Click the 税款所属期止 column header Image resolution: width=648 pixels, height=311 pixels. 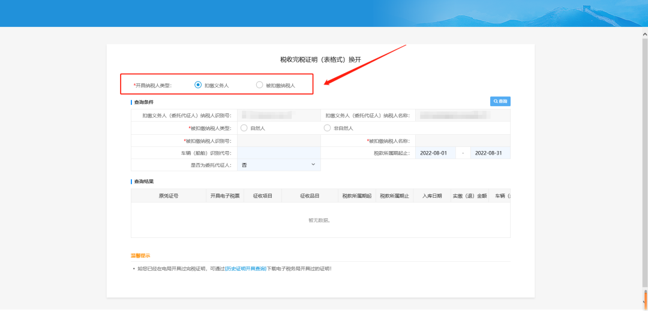coord(394,196)
